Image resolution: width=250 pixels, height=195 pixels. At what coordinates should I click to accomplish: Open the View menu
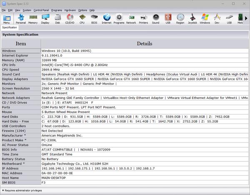pos(17,10)
